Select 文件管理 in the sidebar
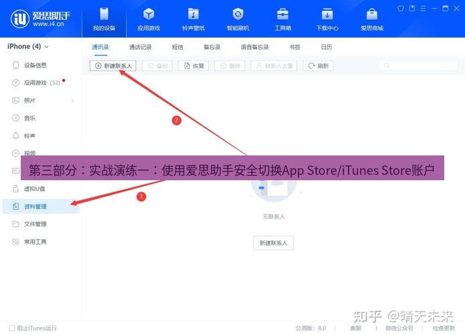 41,224
